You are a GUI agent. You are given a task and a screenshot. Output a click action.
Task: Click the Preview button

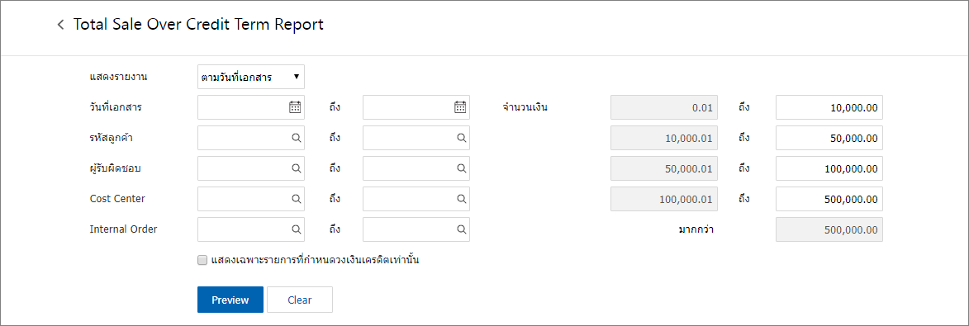pos(230,300)
